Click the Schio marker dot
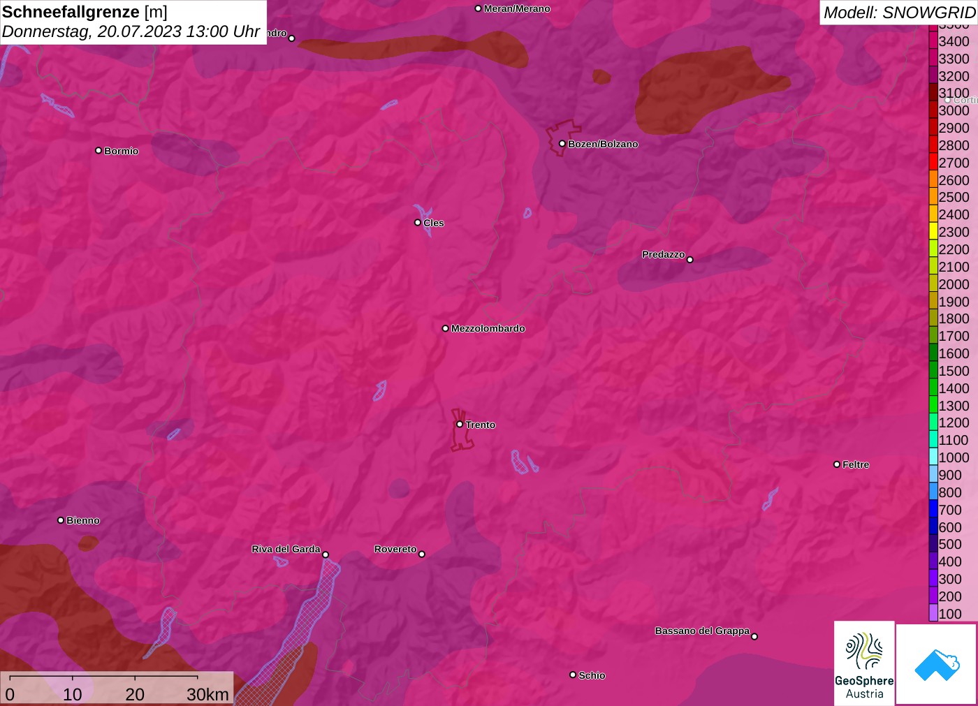The width and height of the screenshot is (978, 706). click(x=573, y=675)
